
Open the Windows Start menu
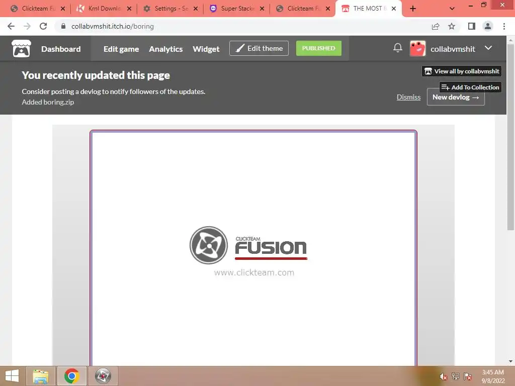coord(12,376)
